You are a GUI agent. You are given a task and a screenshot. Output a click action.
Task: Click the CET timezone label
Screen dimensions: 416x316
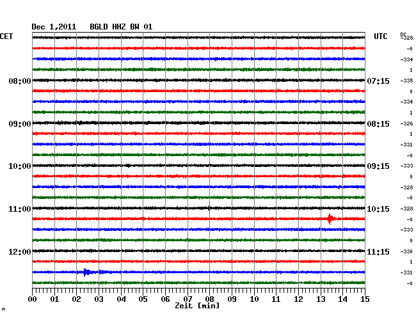[x=6, y=37]
